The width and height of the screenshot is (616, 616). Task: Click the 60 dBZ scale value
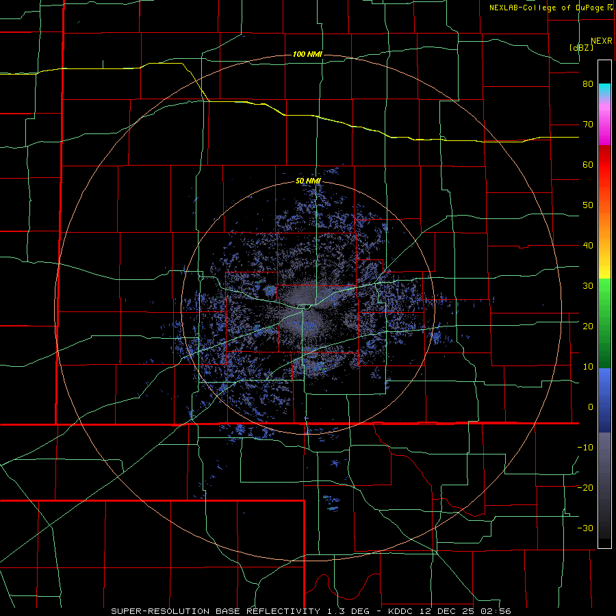pos(588,164)
